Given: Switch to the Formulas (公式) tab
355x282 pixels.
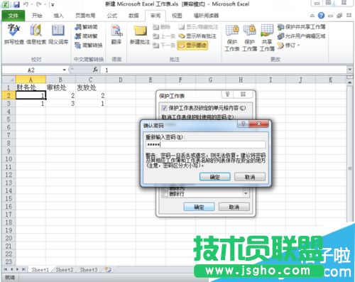Looking at the screenshot, I should point(112,16).
